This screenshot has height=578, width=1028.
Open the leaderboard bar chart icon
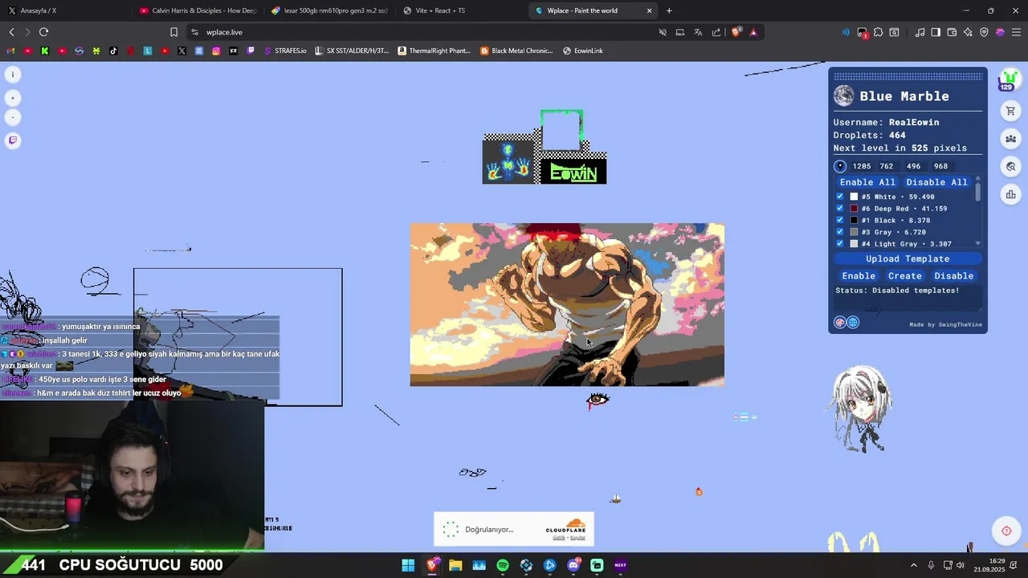click(1010, 194)
